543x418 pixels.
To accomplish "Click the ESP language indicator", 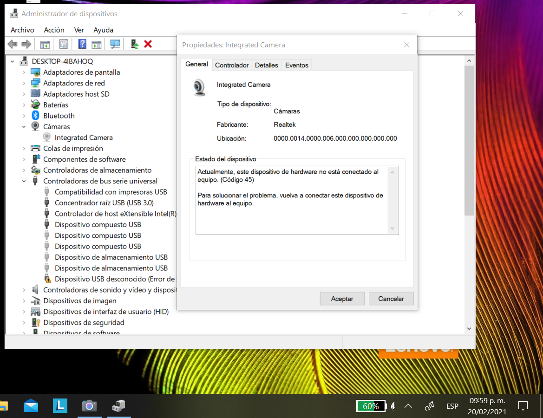I will [452, 406].
